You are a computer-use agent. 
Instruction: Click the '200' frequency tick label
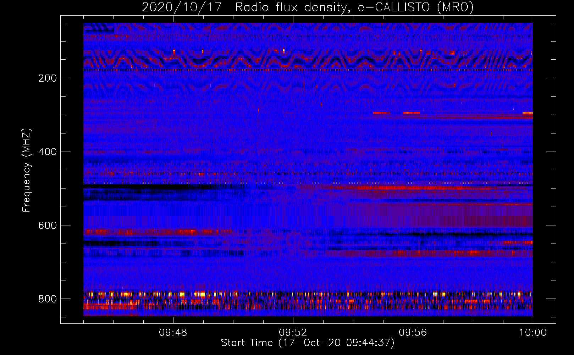48,78
